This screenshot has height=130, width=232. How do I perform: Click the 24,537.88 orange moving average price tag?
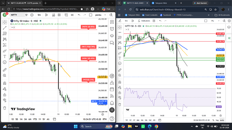tap(103, 77)
